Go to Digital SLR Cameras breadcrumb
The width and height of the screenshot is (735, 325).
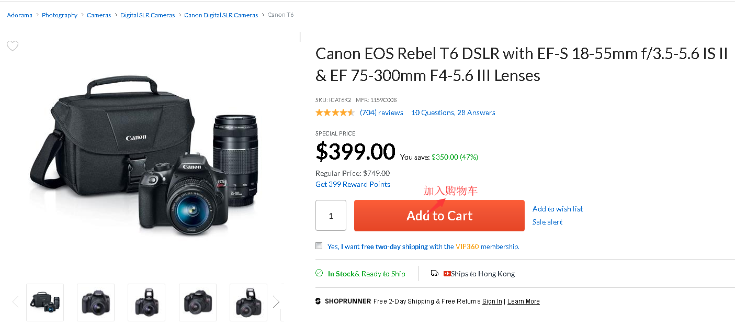pos(148,15)
